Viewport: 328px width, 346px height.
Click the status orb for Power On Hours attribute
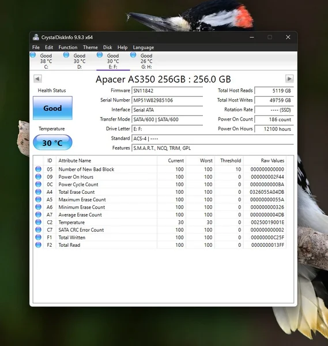tap(39, 176)
